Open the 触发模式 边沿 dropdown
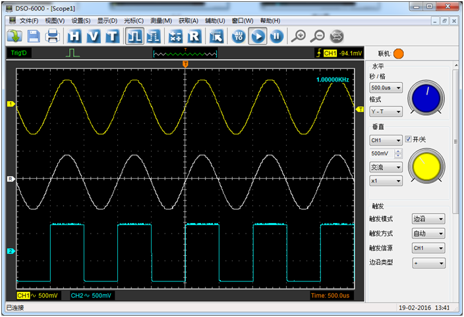Screen dimensions: 464x317 pyautogui.click(x=428, y=218)
